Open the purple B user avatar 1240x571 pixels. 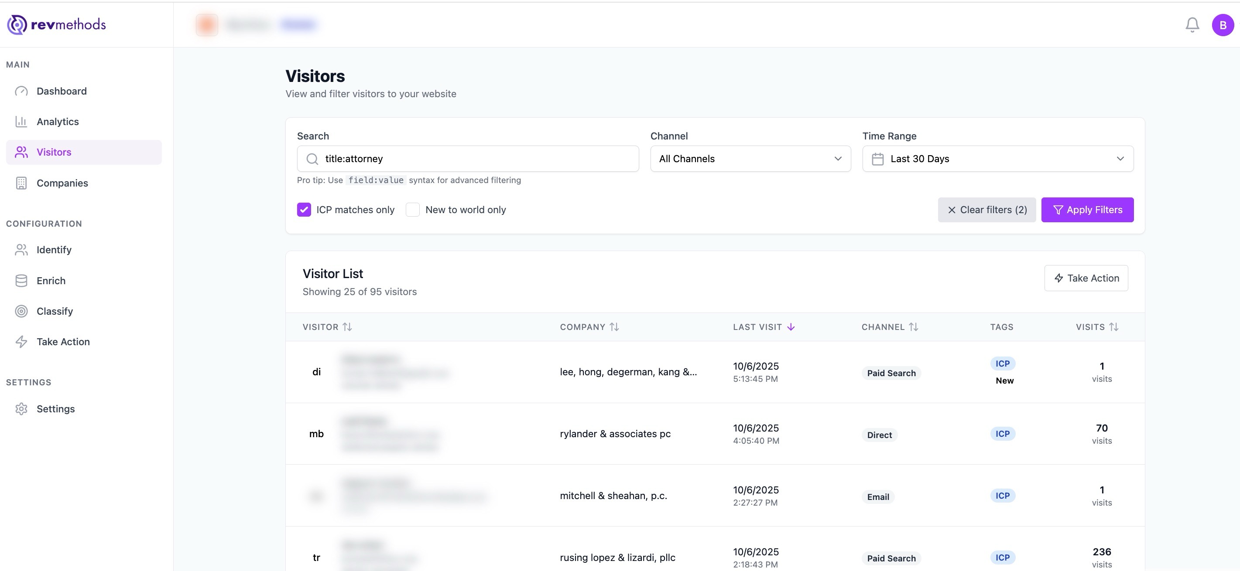click(x=1223, y=24)
